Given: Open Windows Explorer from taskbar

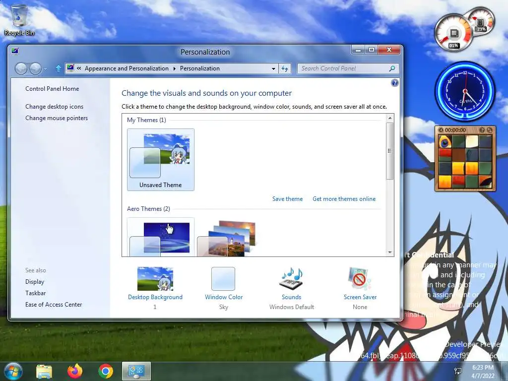Looking at the screenshot, I should tap(44, 372).
